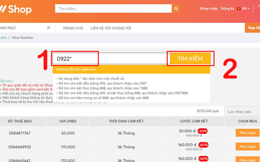Click the CHỌN MUA column header

click(248, 121)
